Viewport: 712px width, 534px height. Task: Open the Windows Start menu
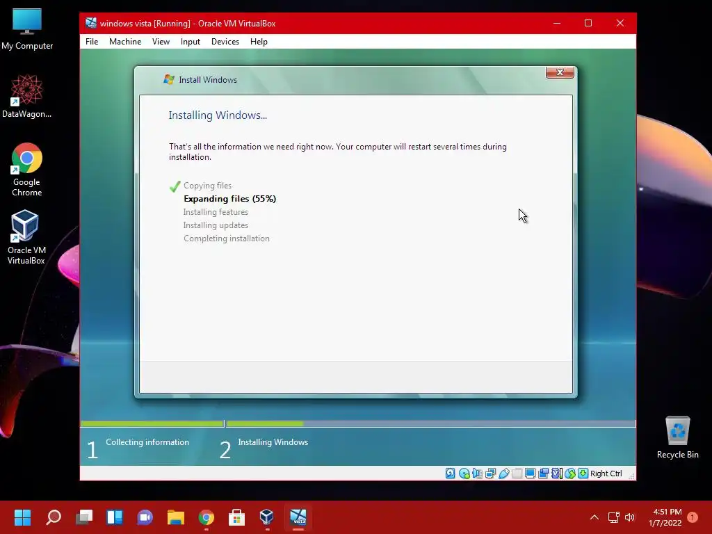tap(22, 517)
